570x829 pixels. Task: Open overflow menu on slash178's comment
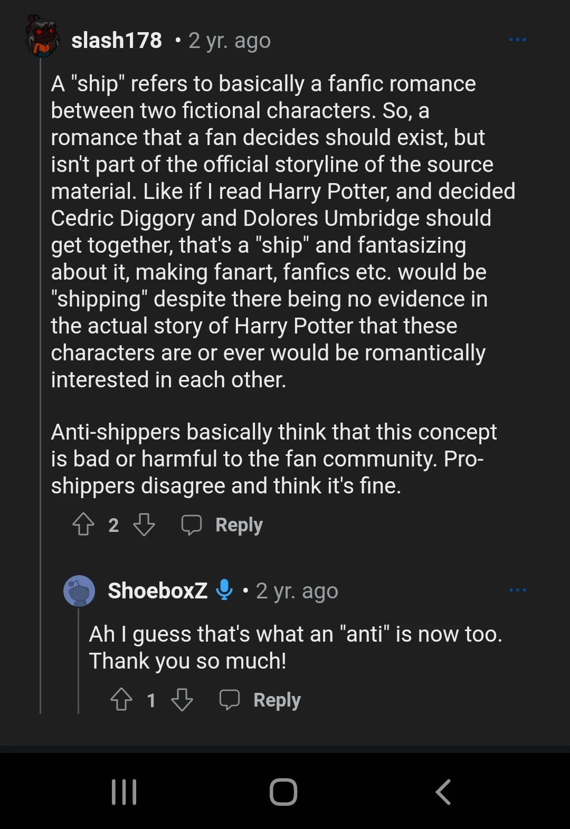[518, 39]
